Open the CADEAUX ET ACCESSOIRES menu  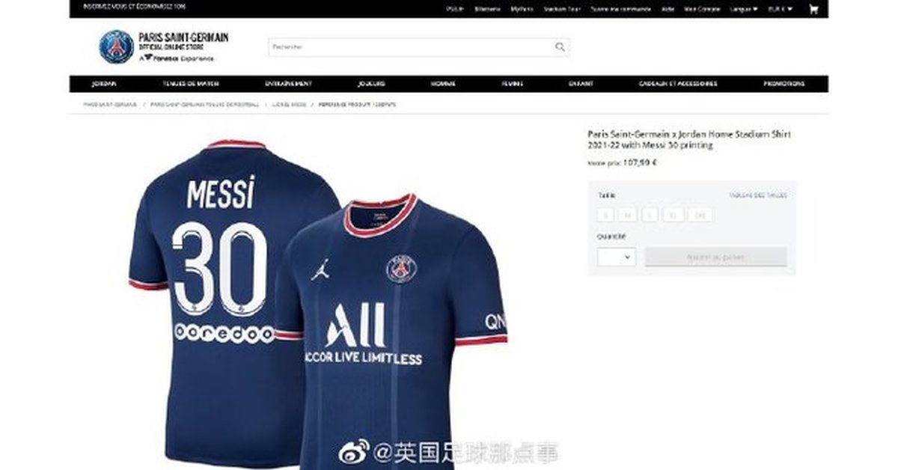[678, 84]
